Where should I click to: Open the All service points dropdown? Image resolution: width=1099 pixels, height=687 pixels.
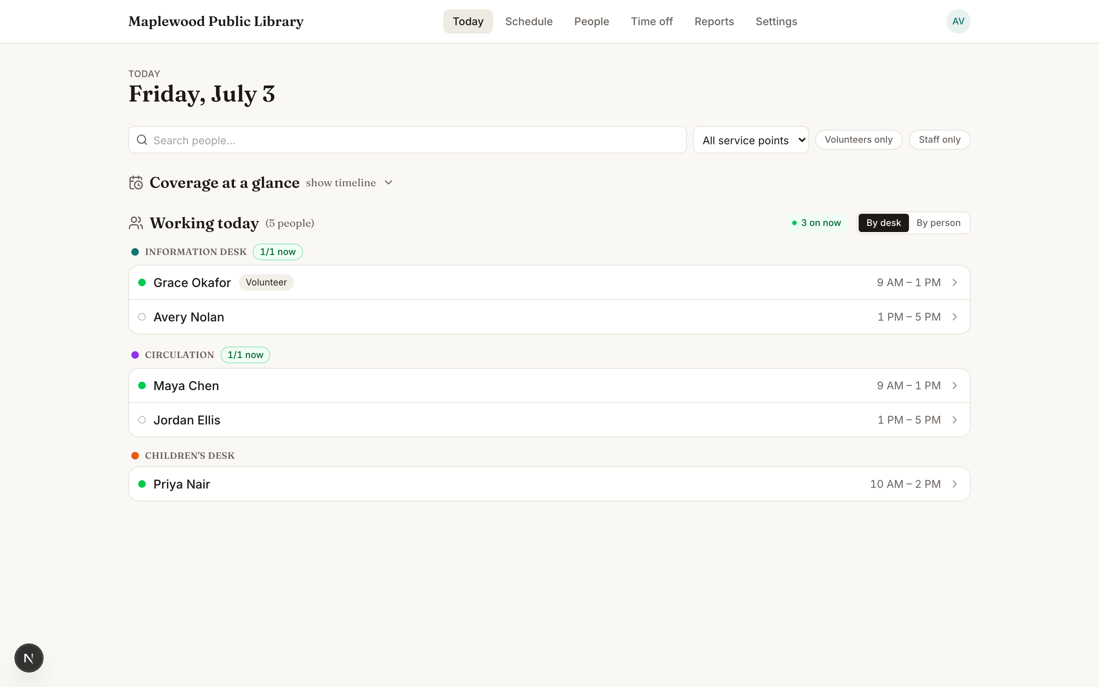click(751, 140)
